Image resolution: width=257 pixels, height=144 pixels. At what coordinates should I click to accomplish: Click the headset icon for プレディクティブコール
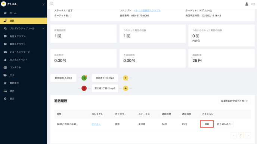(x=5, y=28)
